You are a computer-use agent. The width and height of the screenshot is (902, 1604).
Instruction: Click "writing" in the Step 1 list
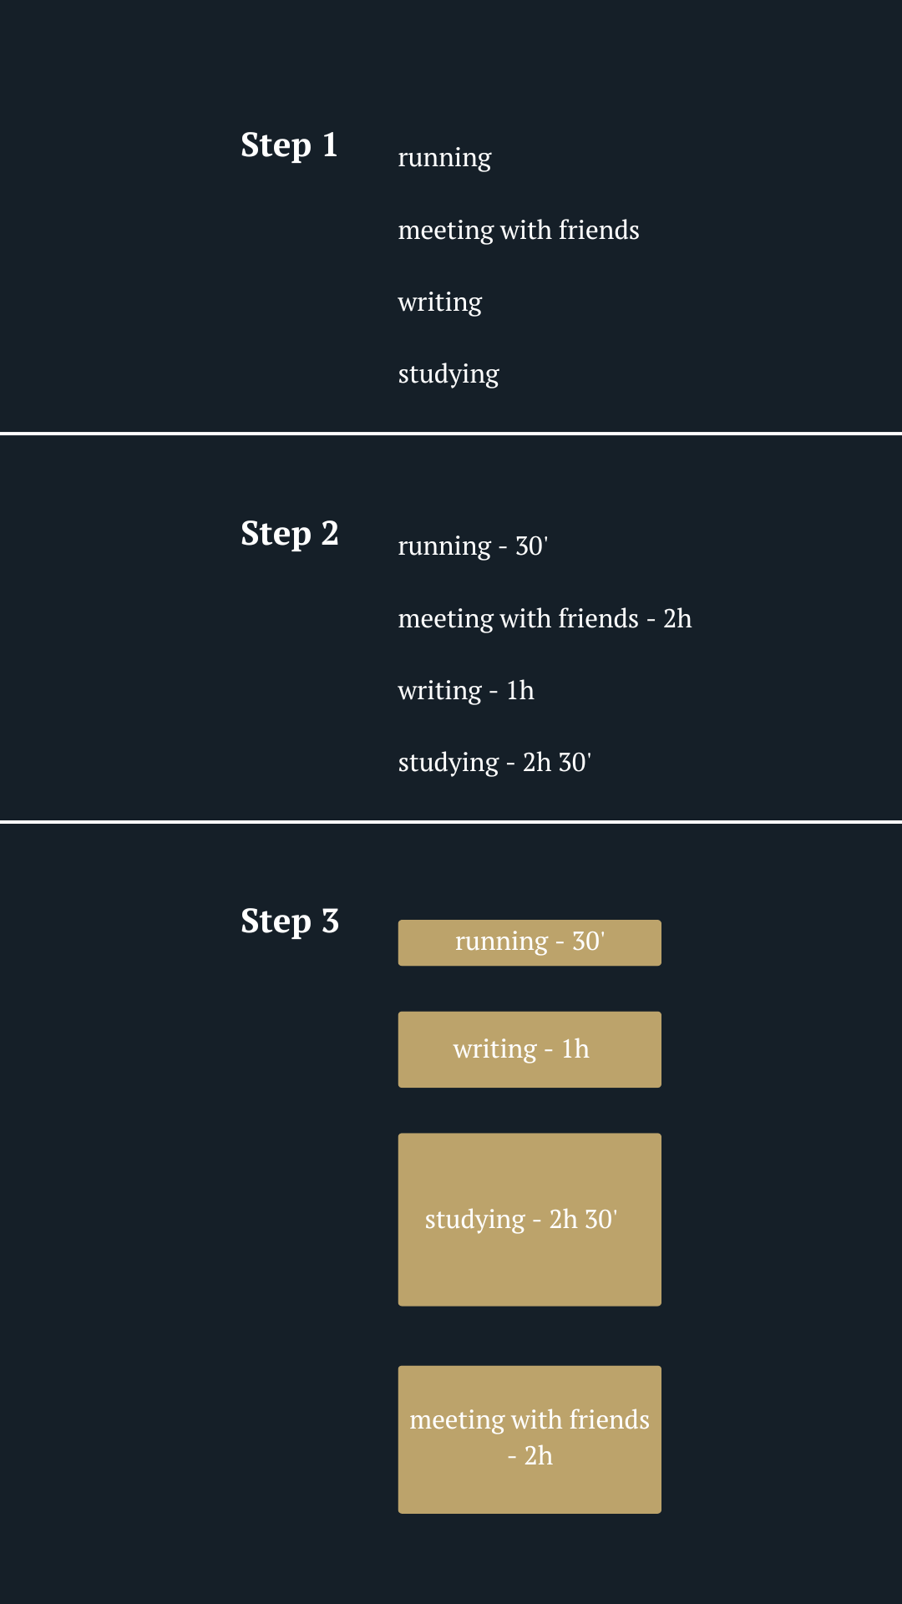[439, 302]
